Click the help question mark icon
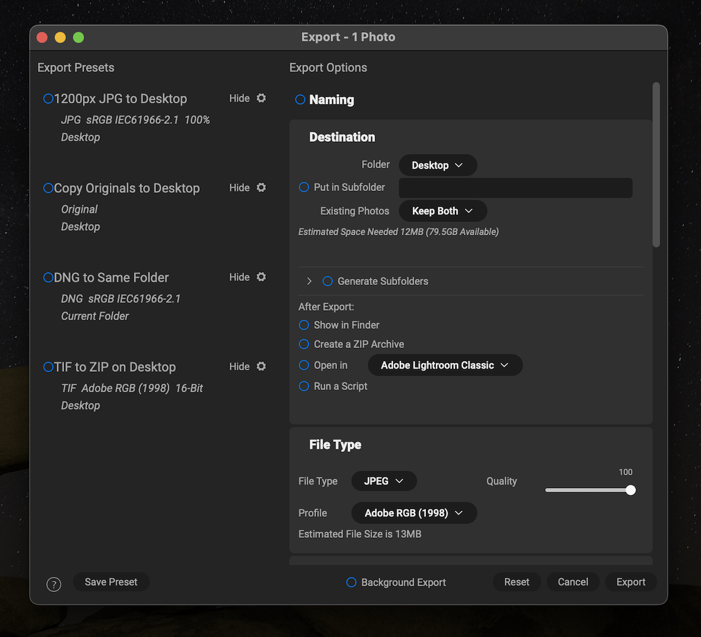The image size is (701, 637). click(x=54, y=584)
